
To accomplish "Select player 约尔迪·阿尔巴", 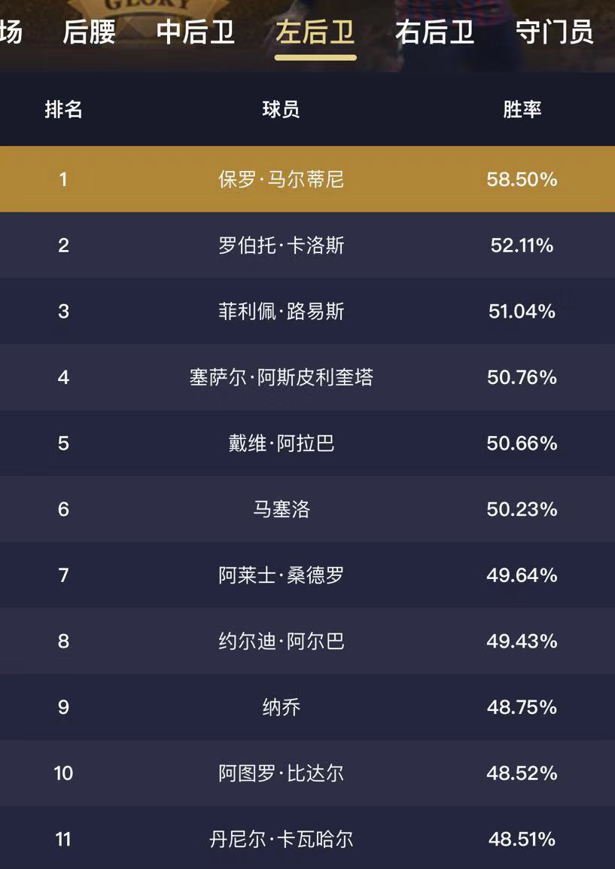I will [281, 642].
